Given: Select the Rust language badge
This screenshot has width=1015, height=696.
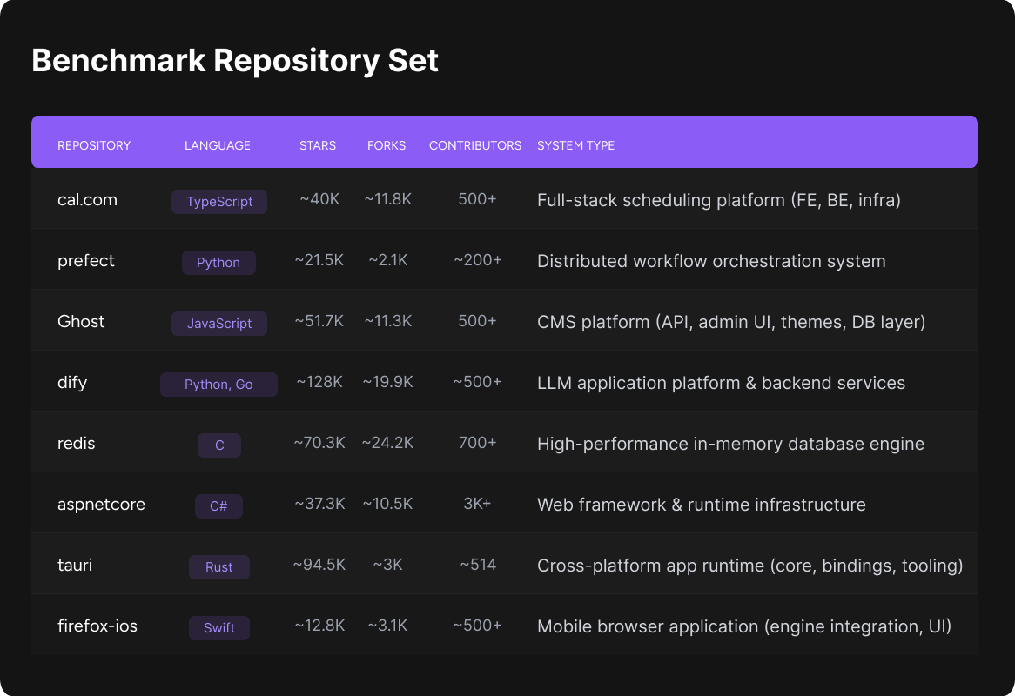Looking at the screenshot, I should 219,567.
